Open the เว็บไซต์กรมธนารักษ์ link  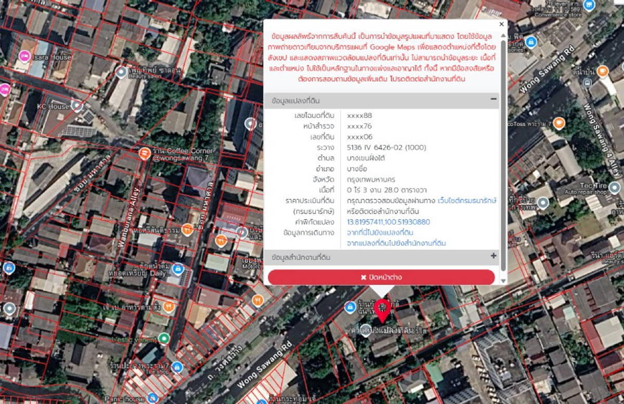coord(466,200)
